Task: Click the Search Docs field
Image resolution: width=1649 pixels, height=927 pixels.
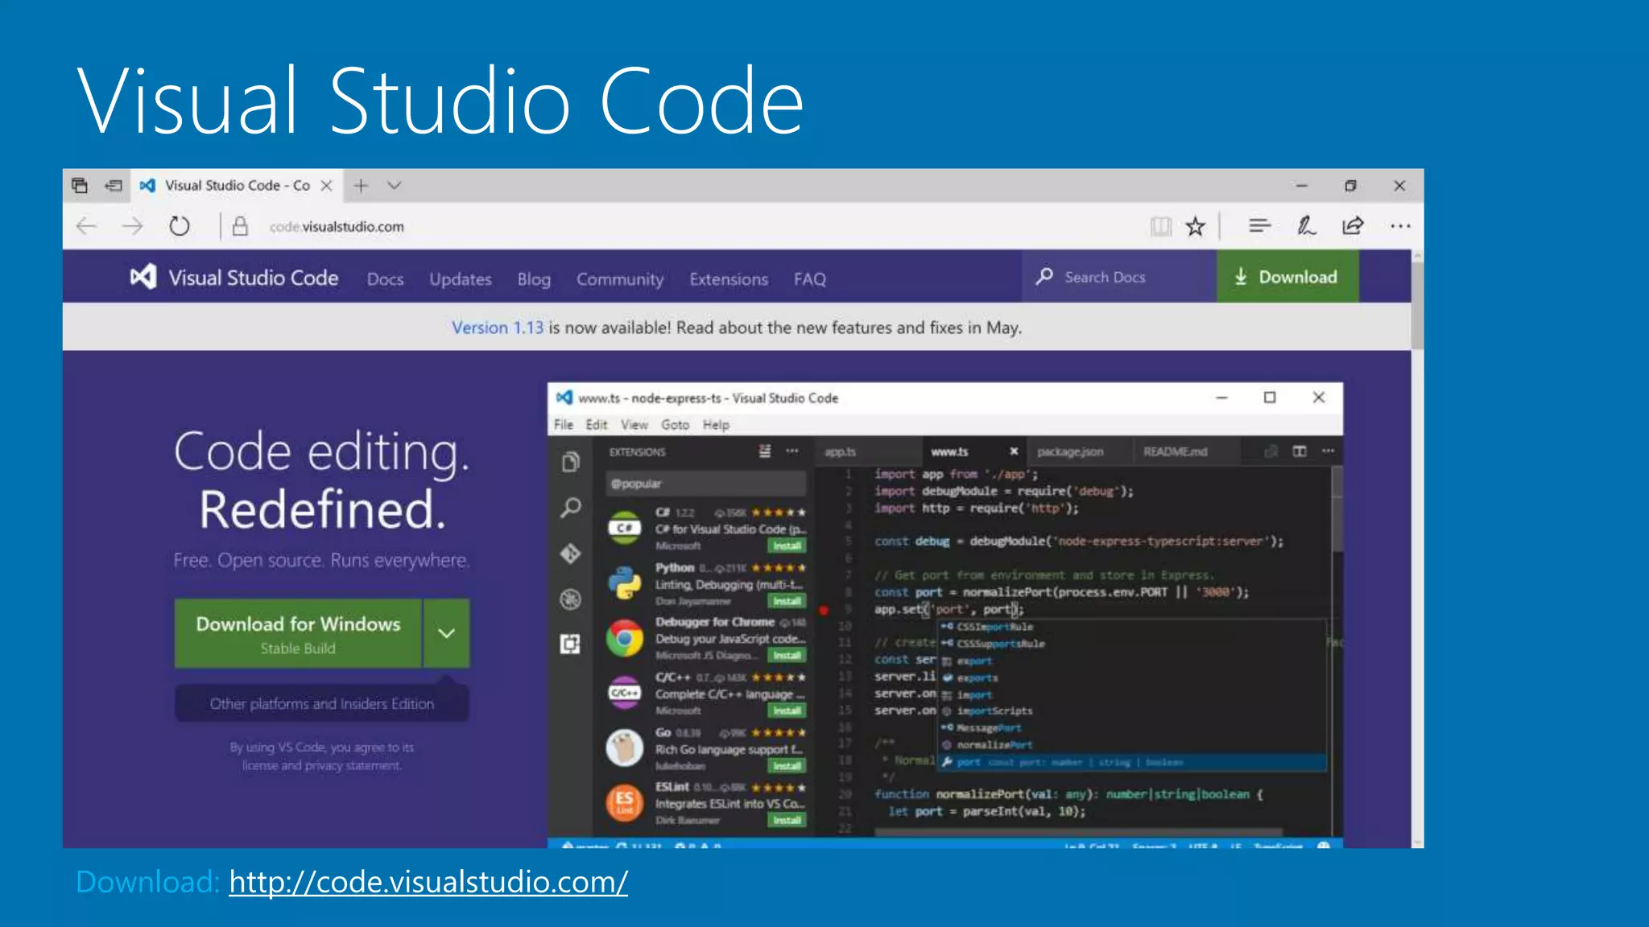Action: [1118, 277]
